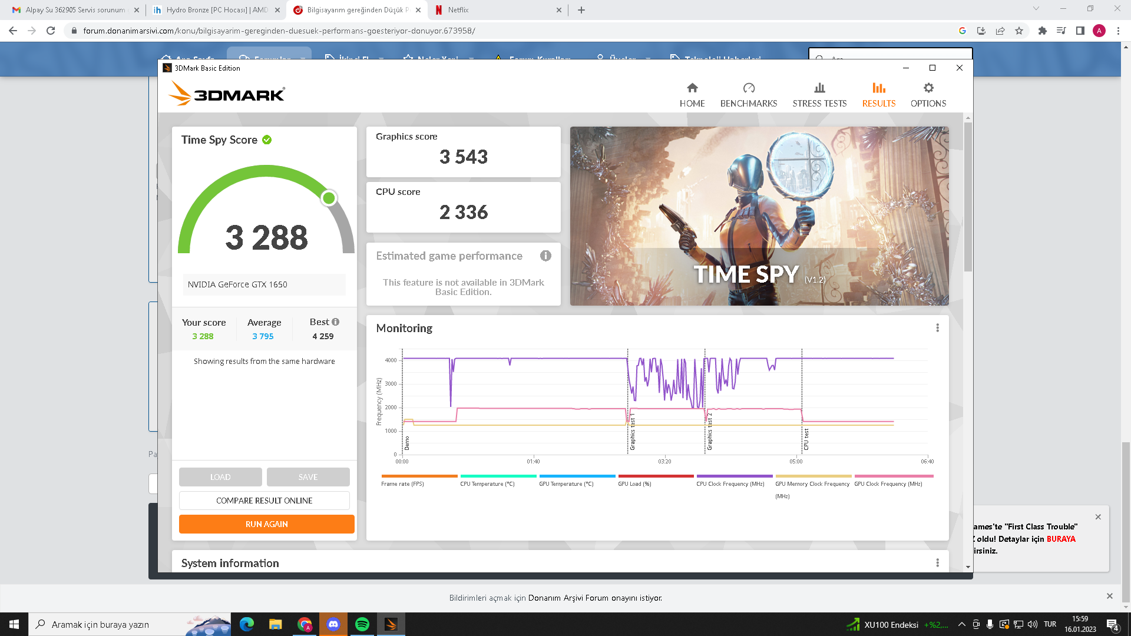Toggle CPU Clock Frequency legend series
This screenshot has height=636, width=1131.
734,481
